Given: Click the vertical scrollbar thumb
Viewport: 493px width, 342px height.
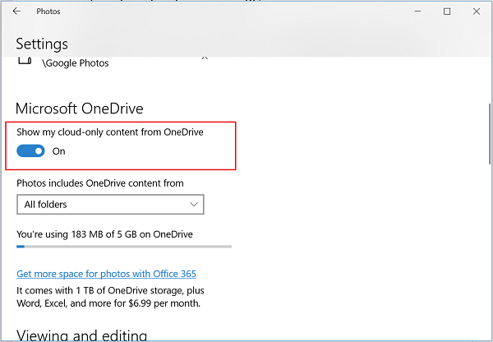Looking at the screenshot, I should tap(490, 134).
